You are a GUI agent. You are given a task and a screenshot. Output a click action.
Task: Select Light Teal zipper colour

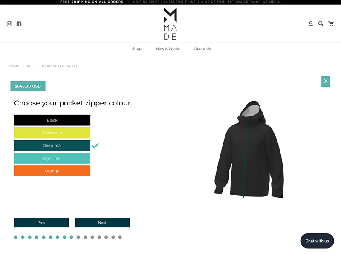coord(52,158)
